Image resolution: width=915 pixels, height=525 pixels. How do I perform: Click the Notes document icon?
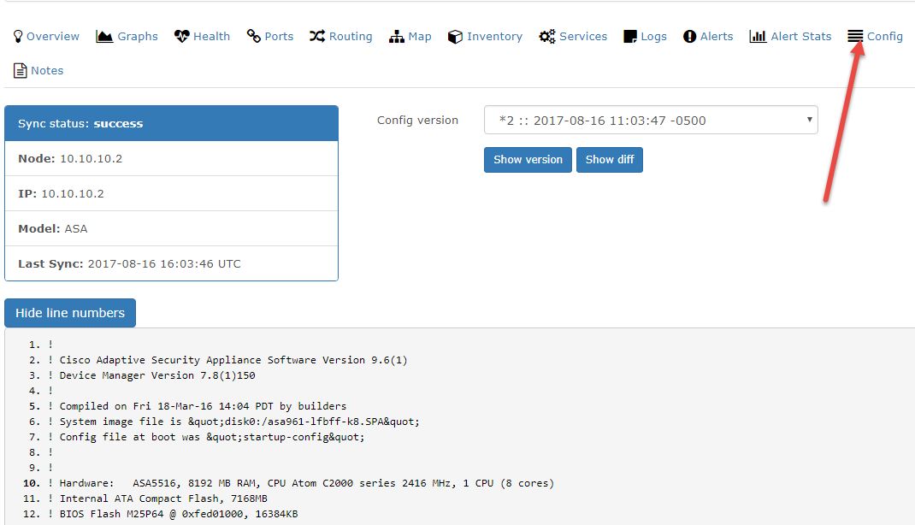point(20,70)
